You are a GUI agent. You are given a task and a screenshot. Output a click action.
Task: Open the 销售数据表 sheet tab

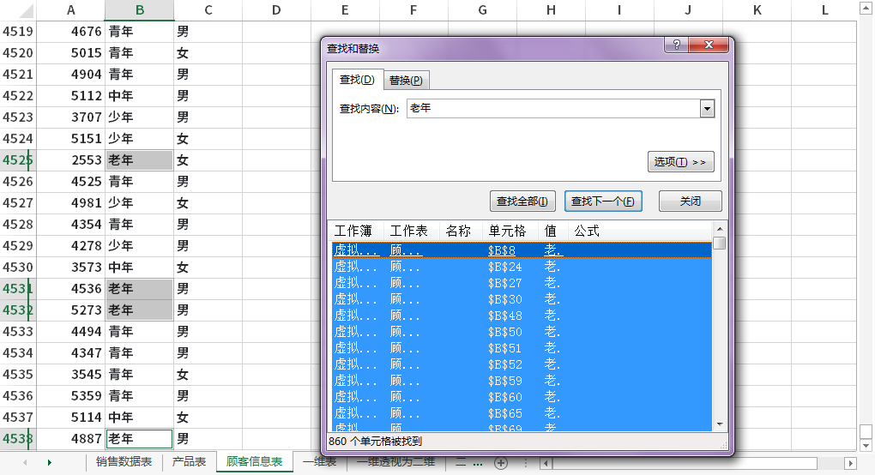(124, 461)
